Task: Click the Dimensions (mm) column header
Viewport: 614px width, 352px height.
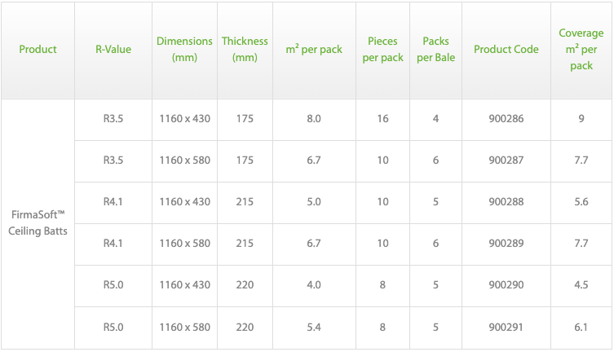Action: [184, 49]
